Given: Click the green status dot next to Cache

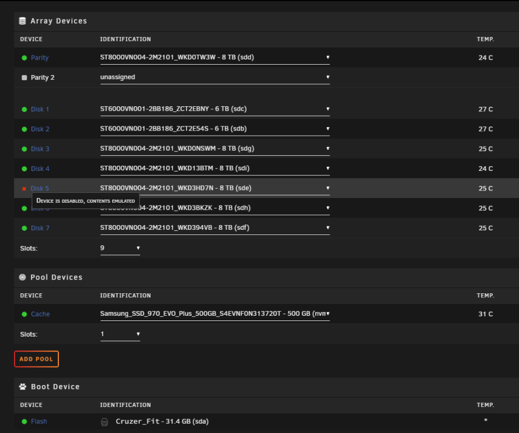Looking at the screenshot, I should tap(24, 314).
